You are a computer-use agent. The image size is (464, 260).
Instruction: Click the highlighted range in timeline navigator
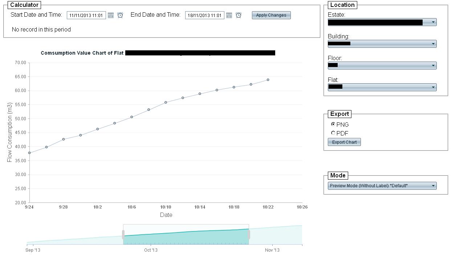point(186,237)
